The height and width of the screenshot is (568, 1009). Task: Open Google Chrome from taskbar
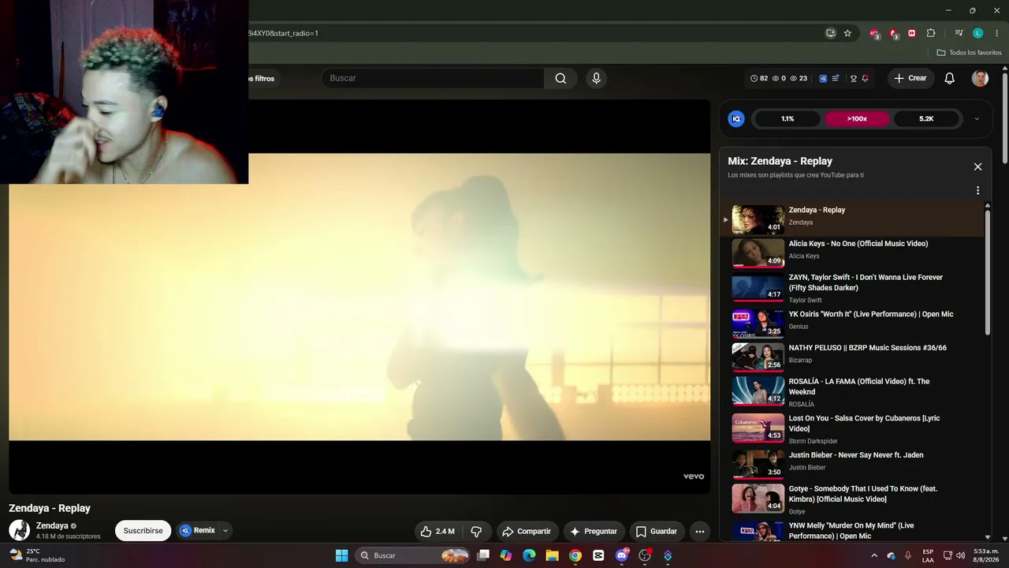[x=575, y=555]
